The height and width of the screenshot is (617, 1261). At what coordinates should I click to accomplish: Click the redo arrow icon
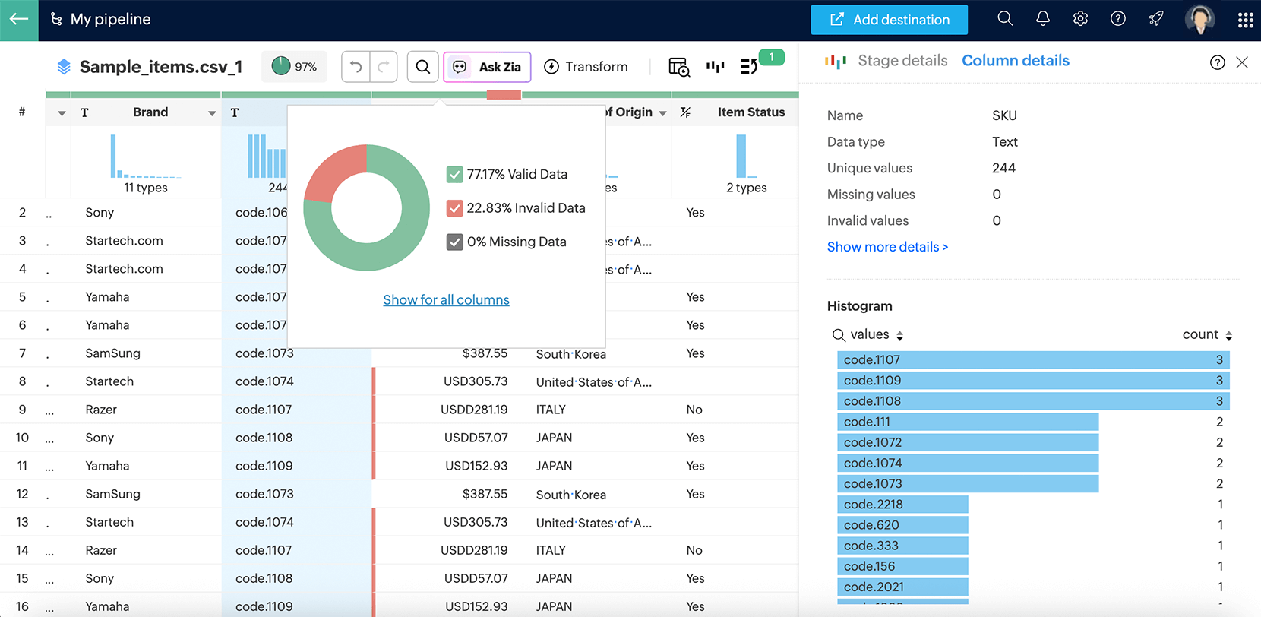tap(384, 67)
